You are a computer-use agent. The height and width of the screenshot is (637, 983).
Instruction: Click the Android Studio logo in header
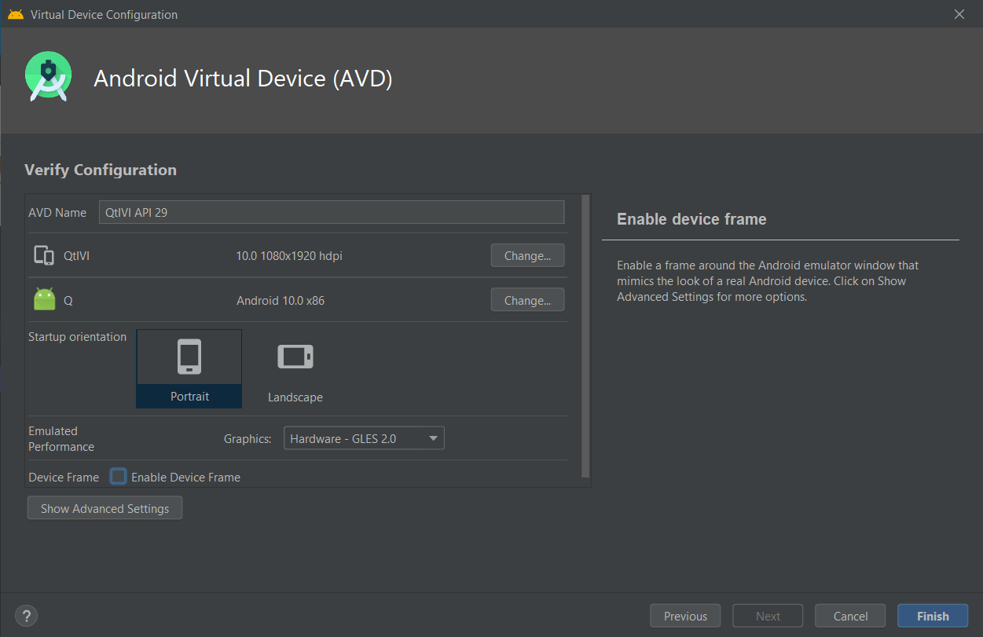48,76
